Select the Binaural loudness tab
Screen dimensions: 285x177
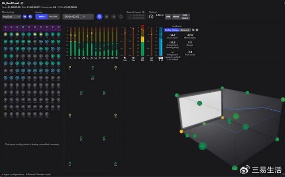(185, 30)
